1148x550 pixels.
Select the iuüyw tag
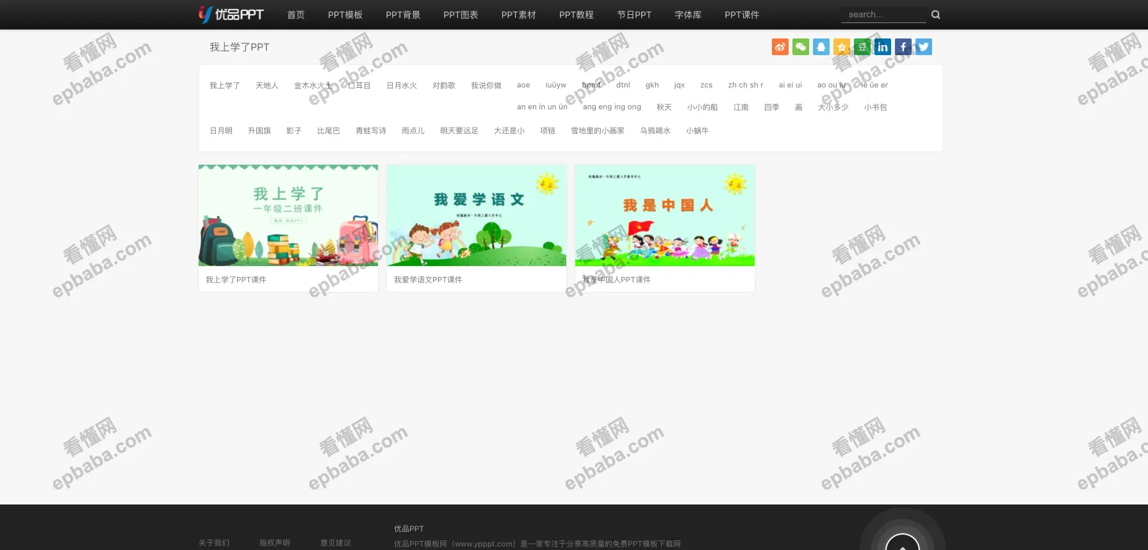pos(556,85)
